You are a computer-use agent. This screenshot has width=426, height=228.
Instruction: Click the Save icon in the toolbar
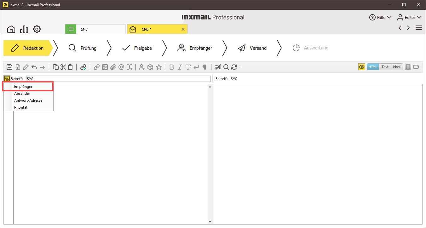pos(9,67)
